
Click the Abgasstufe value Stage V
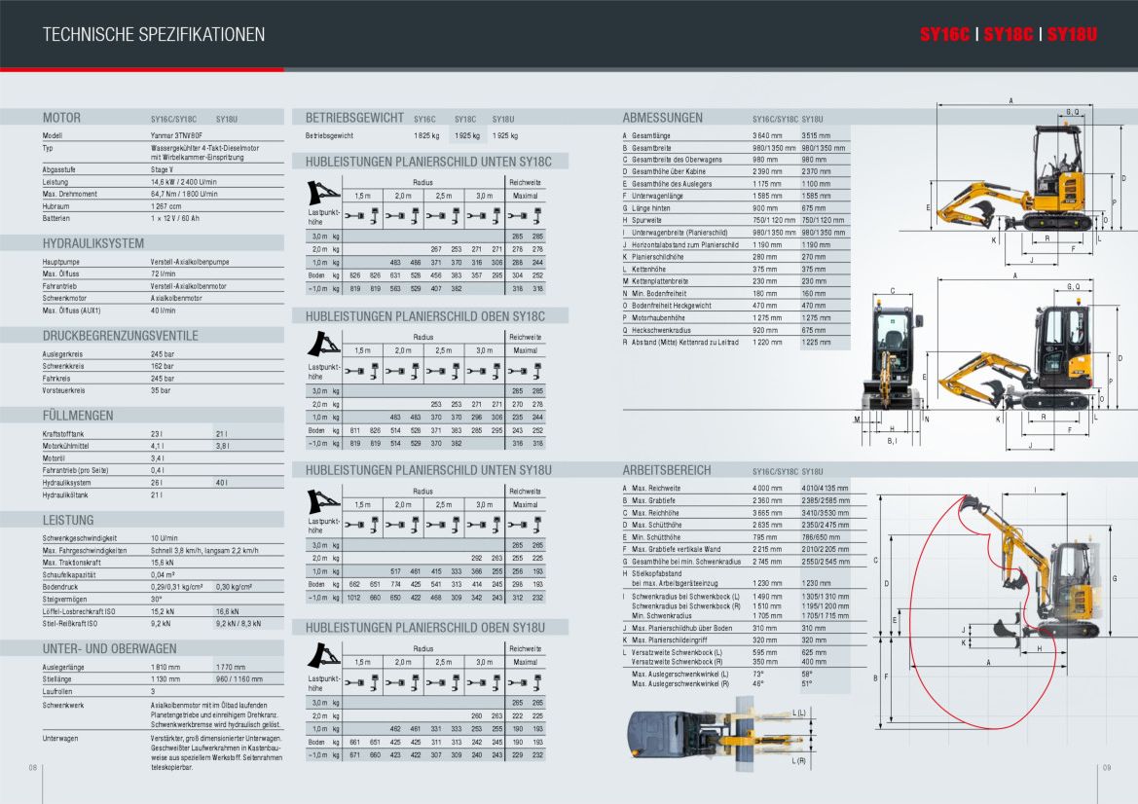(164, 169)
